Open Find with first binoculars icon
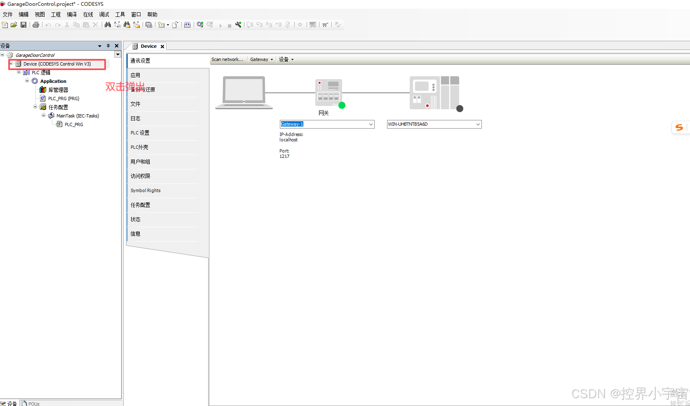690x406 pixels. coord(108,25)
